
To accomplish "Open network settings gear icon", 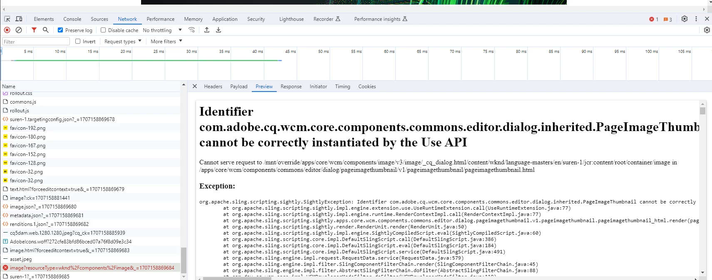I will coord(707,30).
